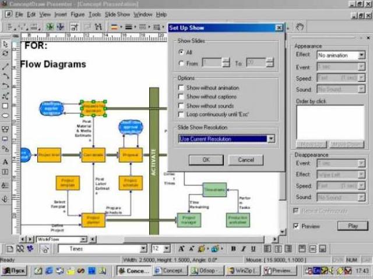
Task: Open the Disappearance Effect dropdown
Action: click(x=361, y=174)
